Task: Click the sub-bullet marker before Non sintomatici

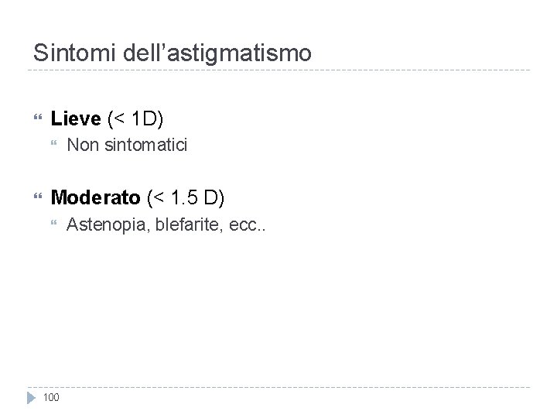Action: click(53, 146)
